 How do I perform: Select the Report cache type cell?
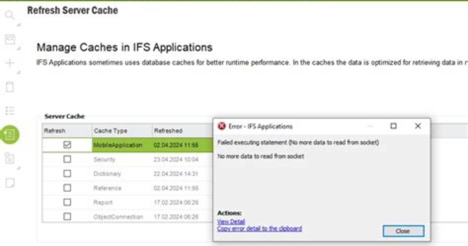tap(122, 203)
